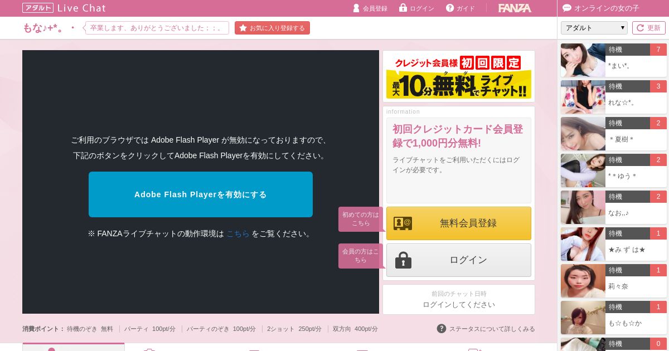Open the こちら system requirements link
Viewport: 669px width, 351px height.
click(238, 234)
